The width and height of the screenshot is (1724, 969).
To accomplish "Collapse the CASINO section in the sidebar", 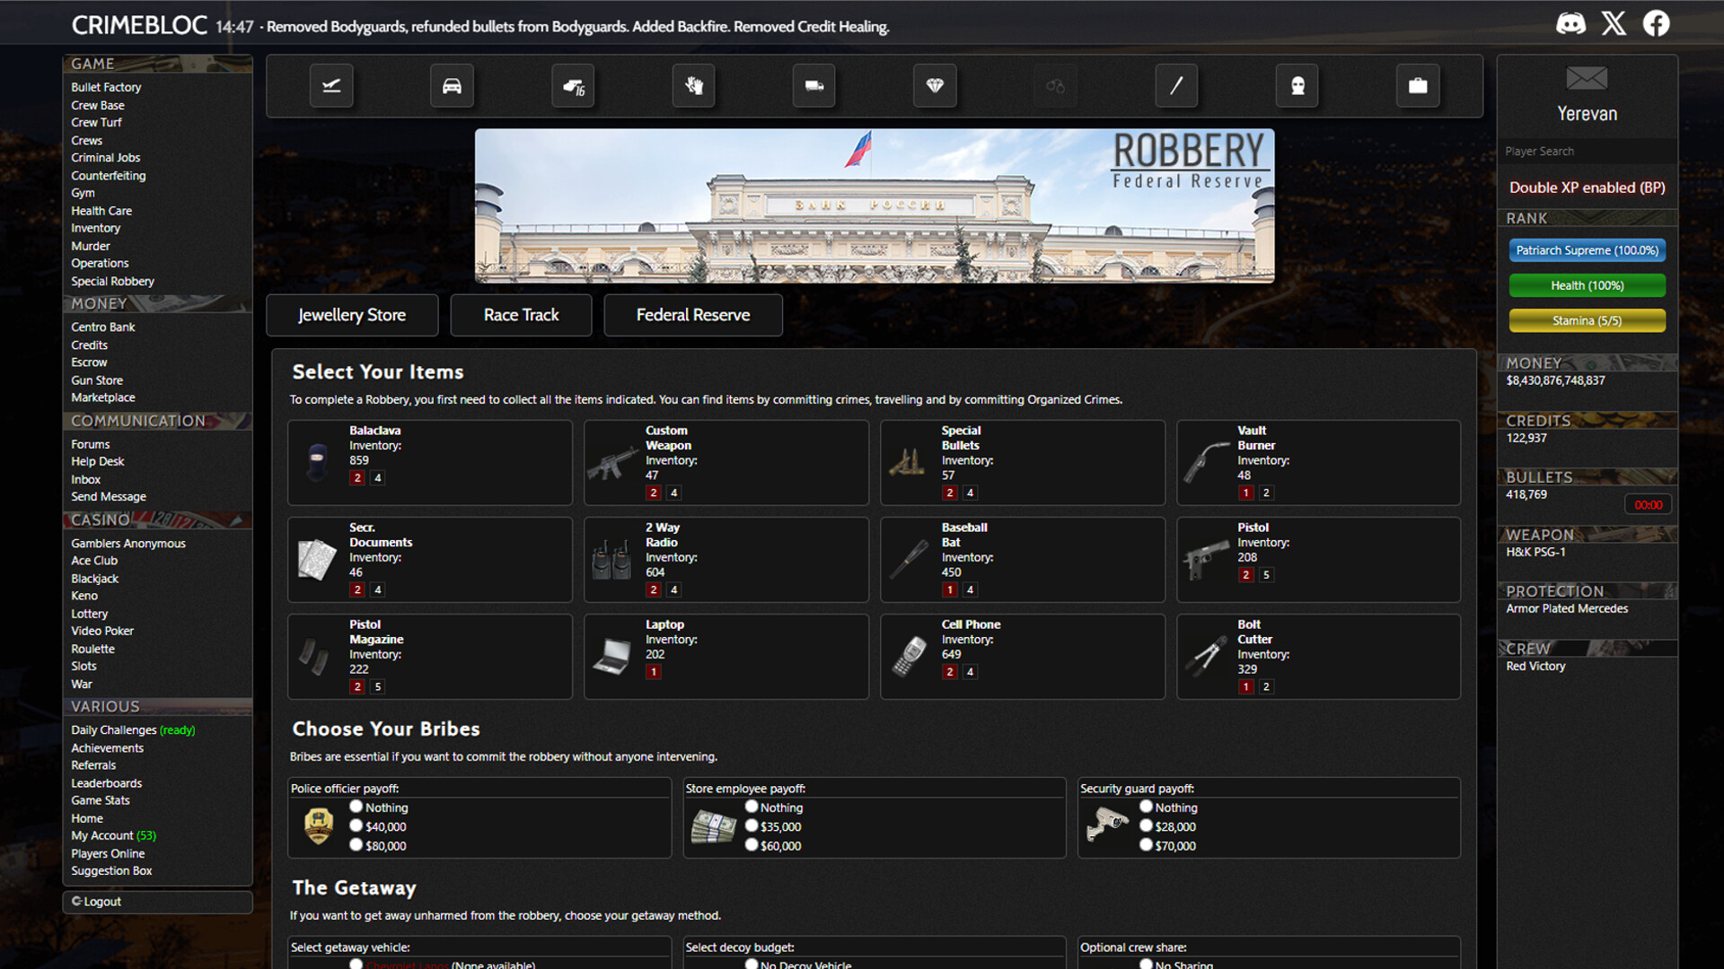I will (x=99, y=519).
